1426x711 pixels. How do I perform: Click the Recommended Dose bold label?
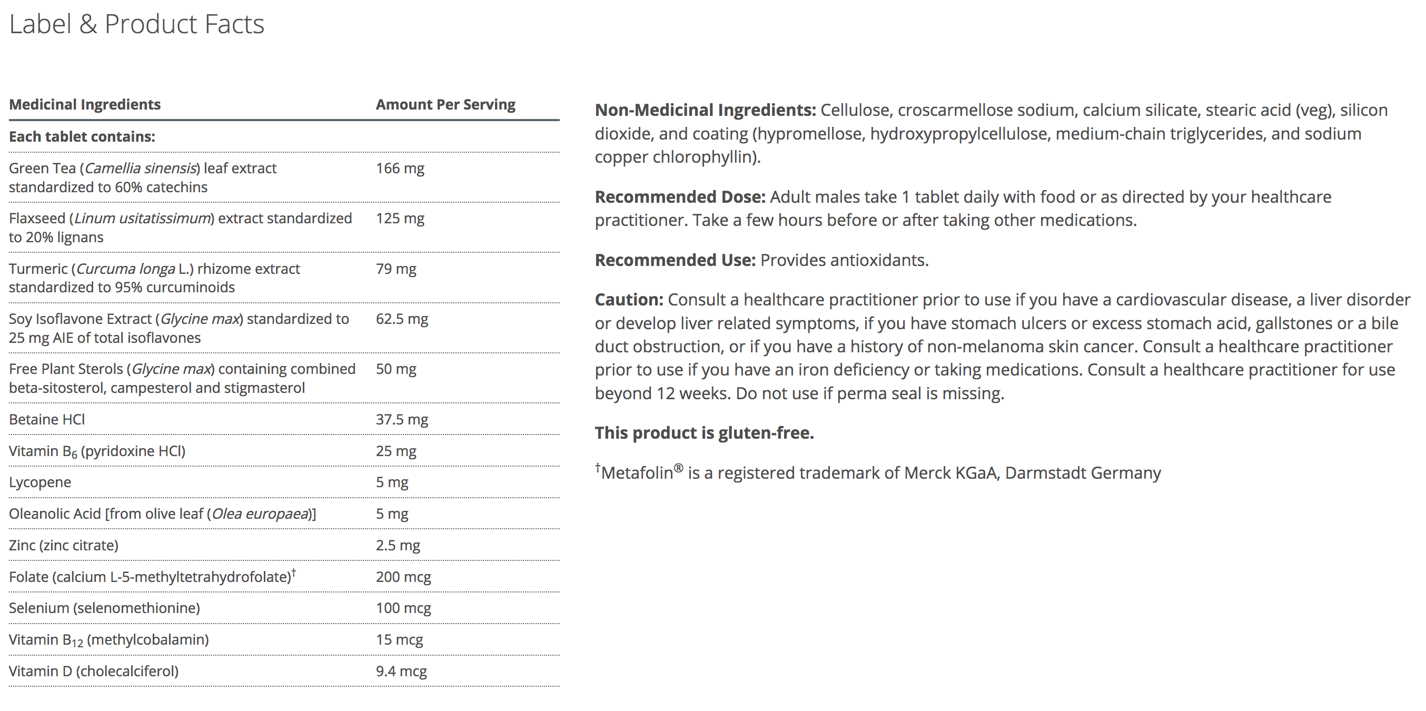pos(680,197)
